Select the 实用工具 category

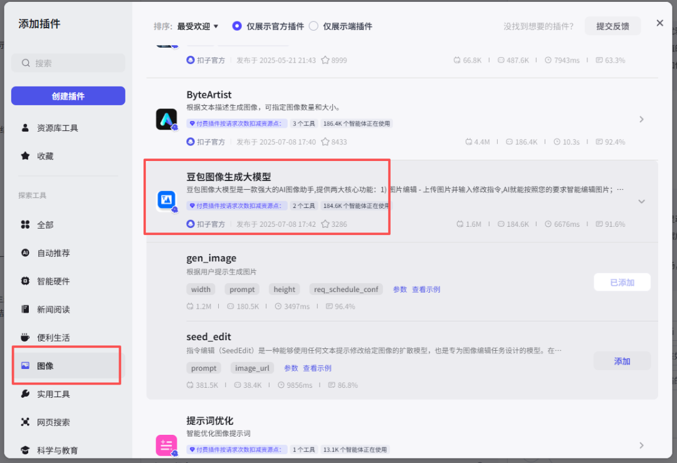tap(68, 393)
